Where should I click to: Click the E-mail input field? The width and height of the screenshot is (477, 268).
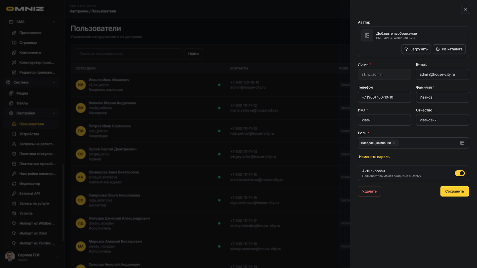443,74
